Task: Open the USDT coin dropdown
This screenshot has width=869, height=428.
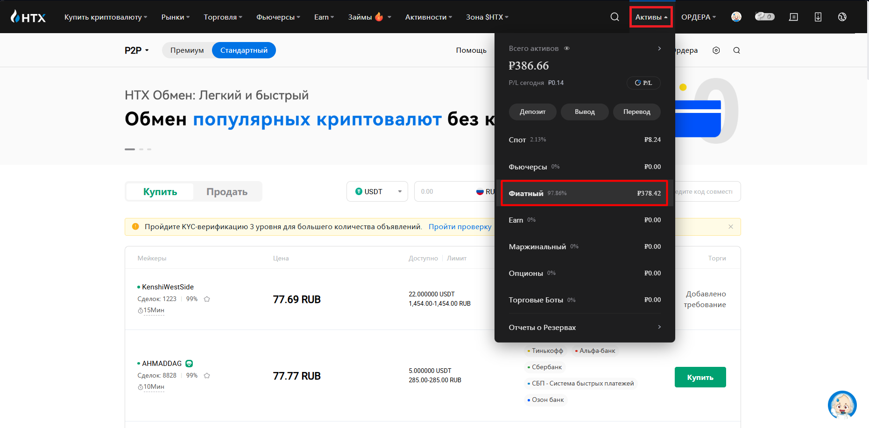Action: (x=377, y=191)
